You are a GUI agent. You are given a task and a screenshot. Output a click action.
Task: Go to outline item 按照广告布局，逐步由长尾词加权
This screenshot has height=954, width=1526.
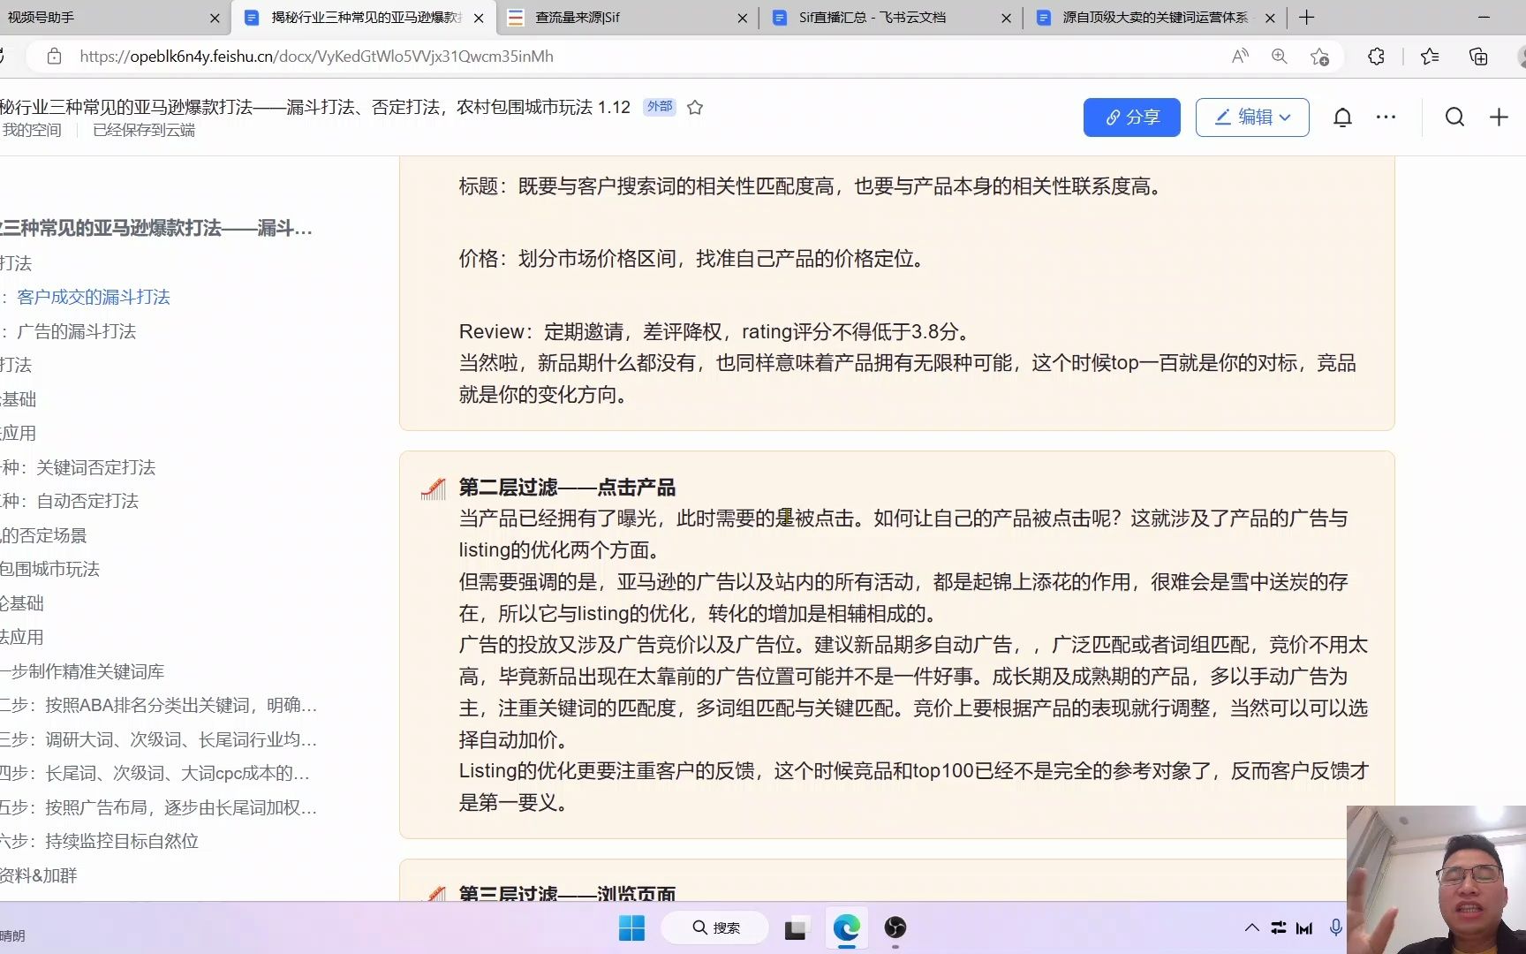click(180, 808)
